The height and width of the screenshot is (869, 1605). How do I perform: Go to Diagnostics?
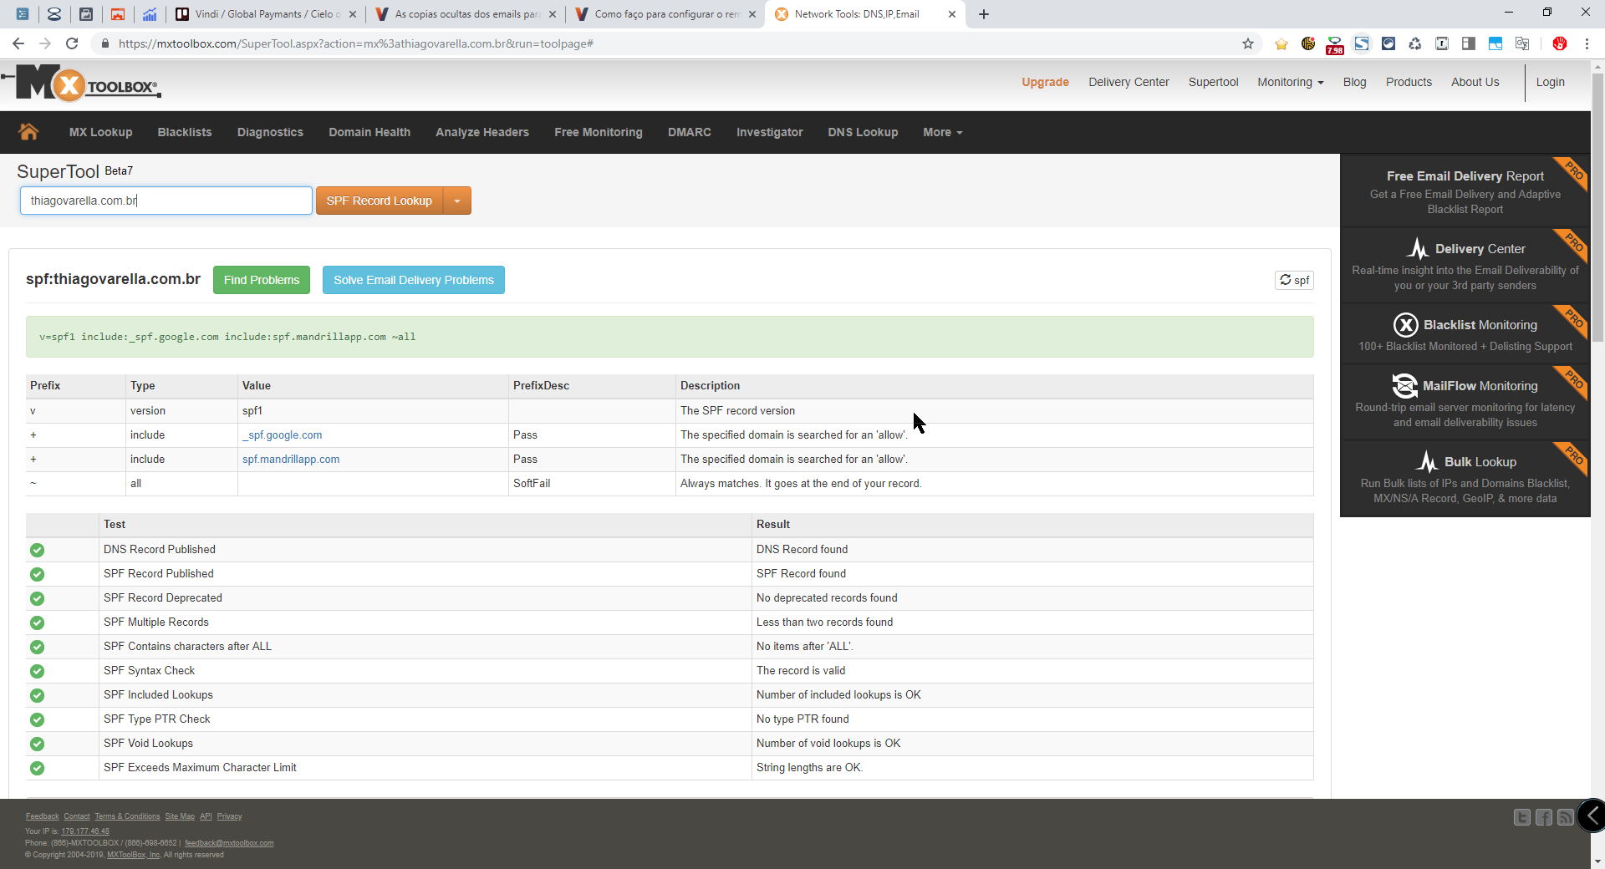(270, 132)
